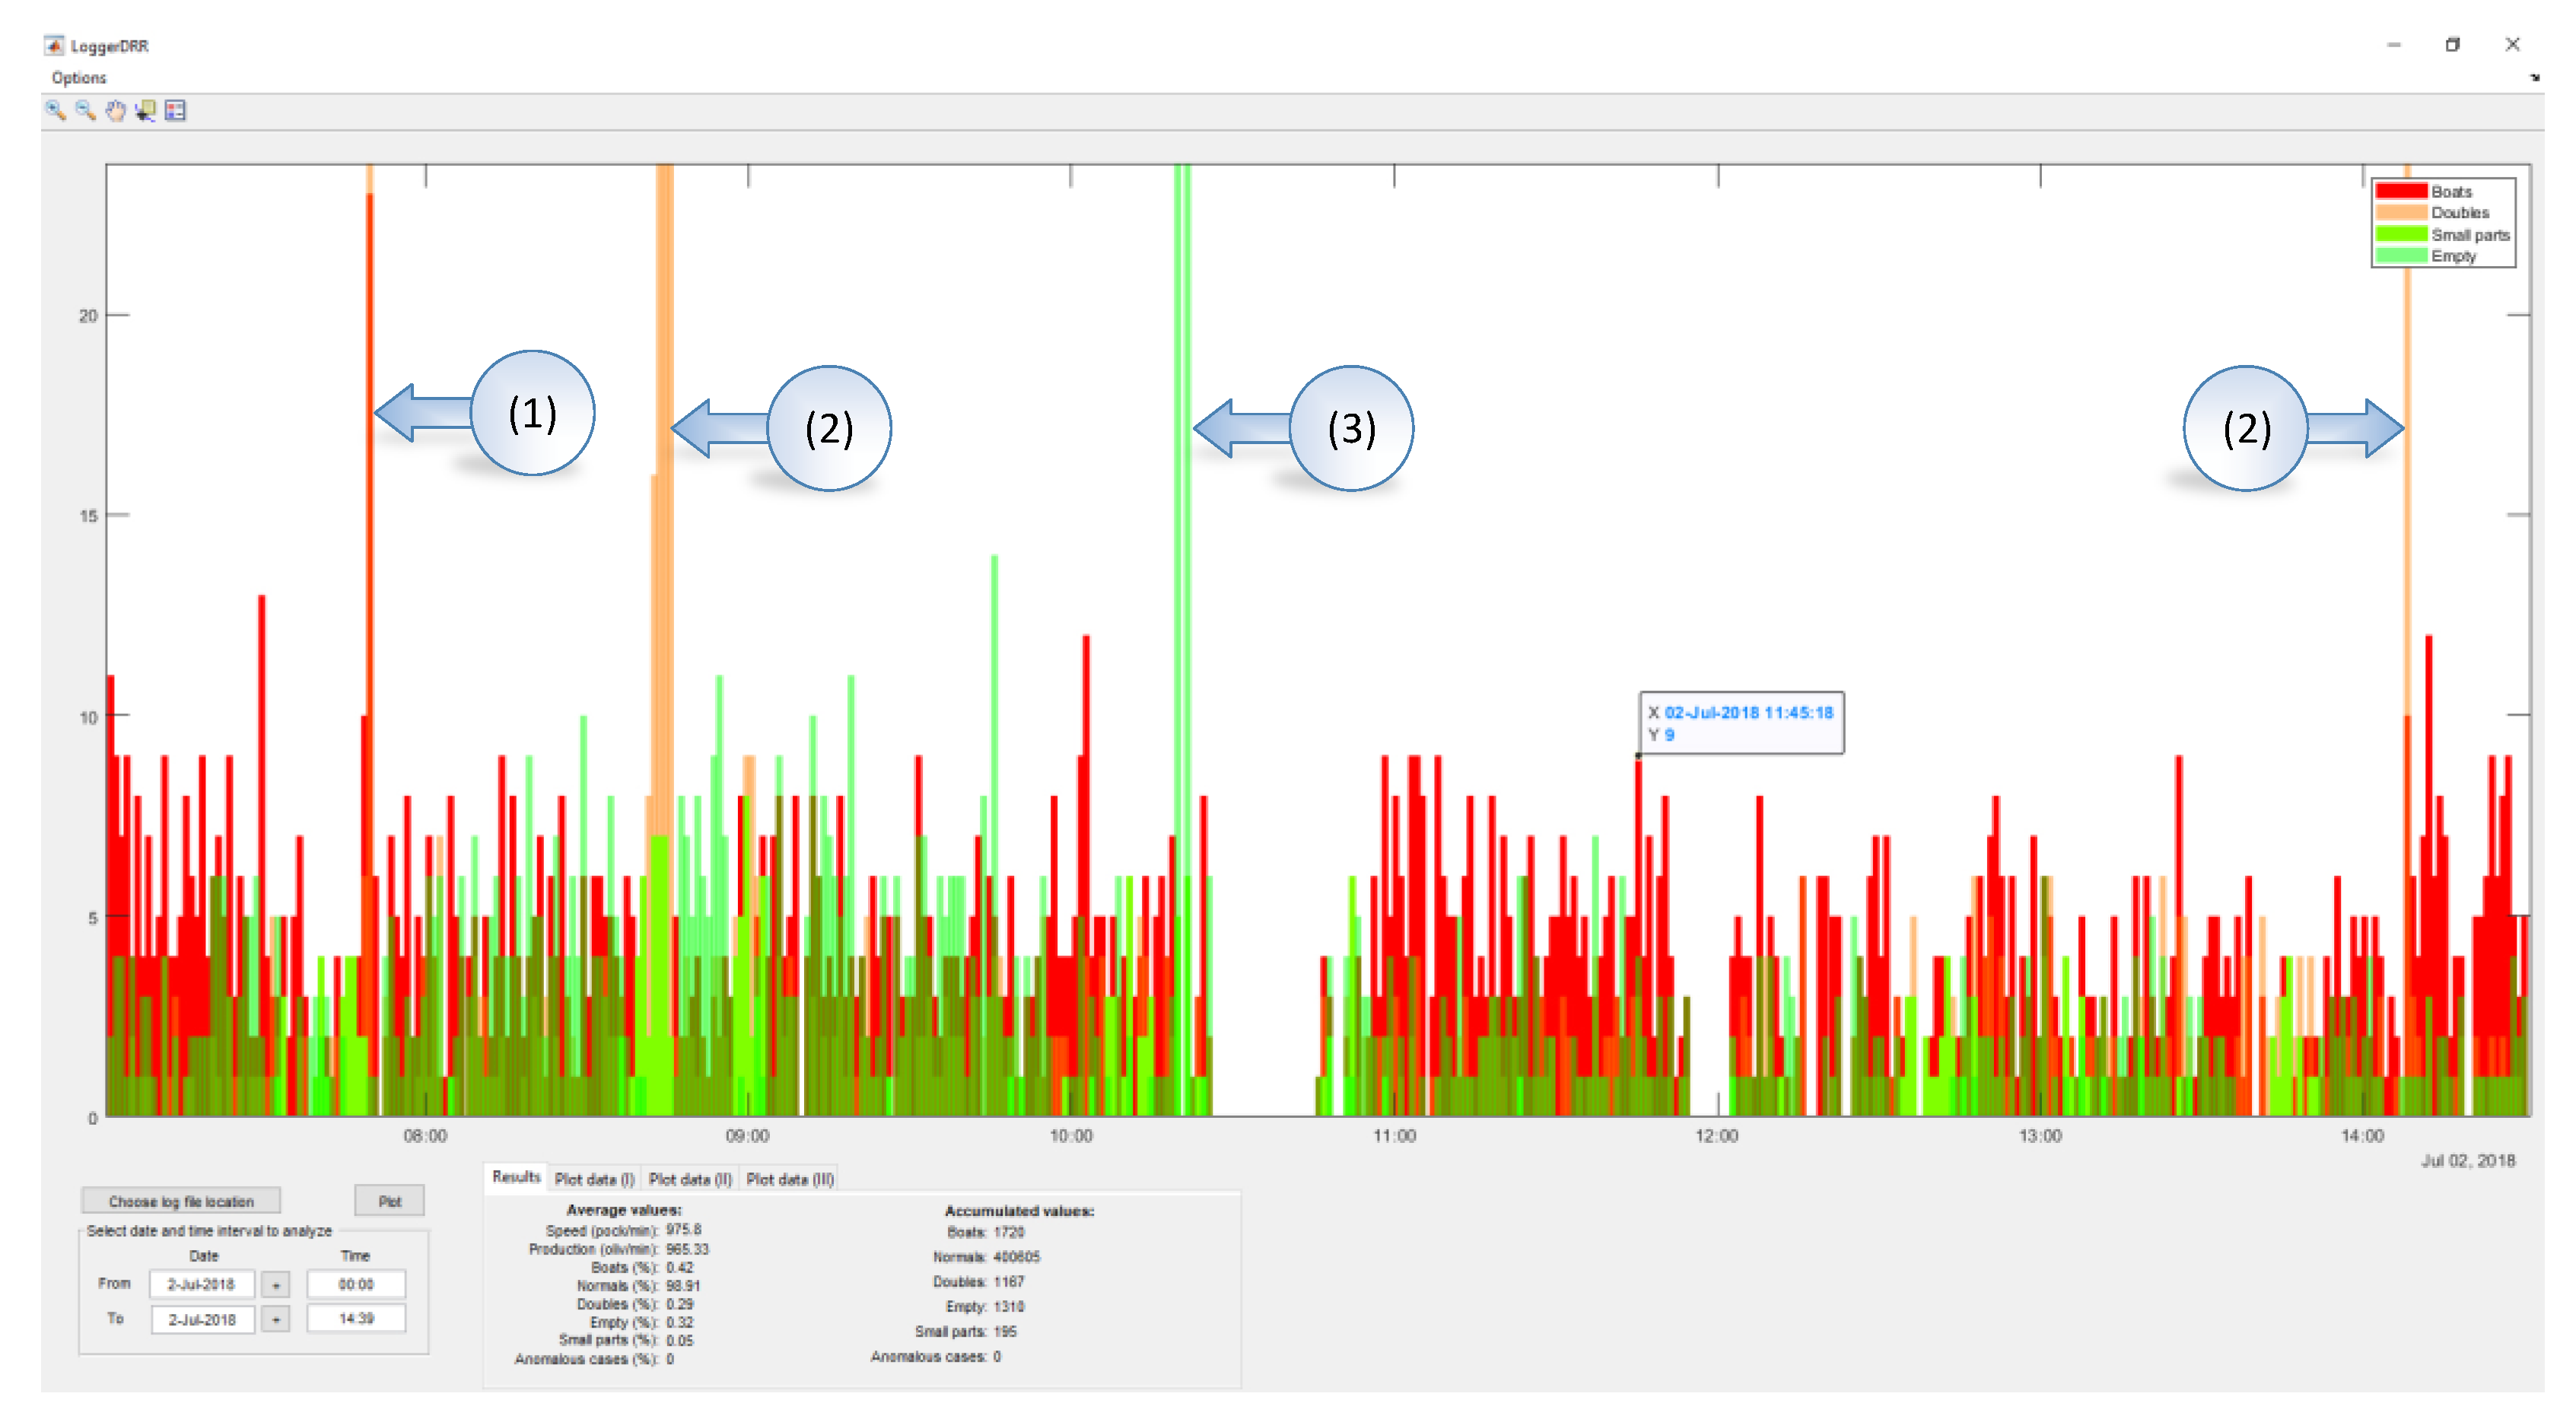Screen dimensions: 2576x1422
Task: Click the From date field
Action: [x=201, y=1285]
